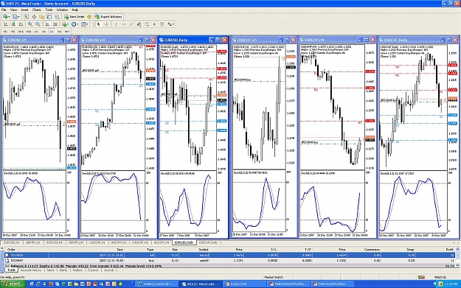This screenshot has width=461, height=288.
Task: Click the Market Watch status bar entry
Action: [274, 277]
